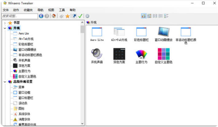Open the 深色方案 dark icon in right pane
This screenshot has width=218, height=127.
119,54
